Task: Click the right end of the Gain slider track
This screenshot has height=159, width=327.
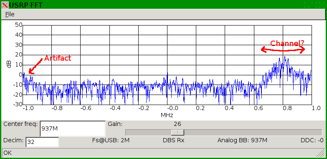Action: click(320, 133)
